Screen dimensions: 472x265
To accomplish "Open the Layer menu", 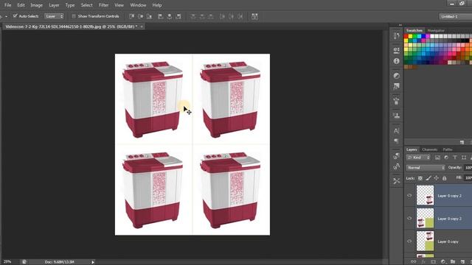I will point(54,5).
